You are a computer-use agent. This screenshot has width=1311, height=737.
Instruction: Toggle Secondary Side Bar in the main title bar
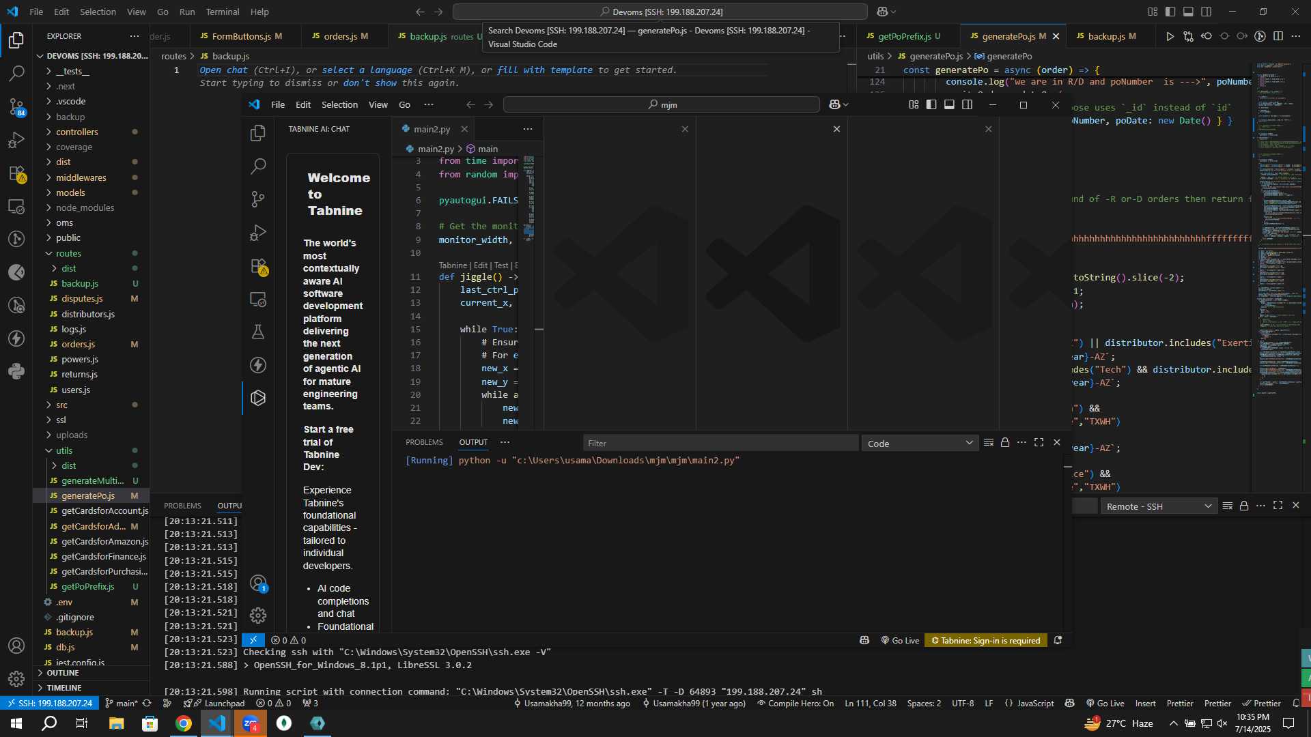(x=1207, y=12)
